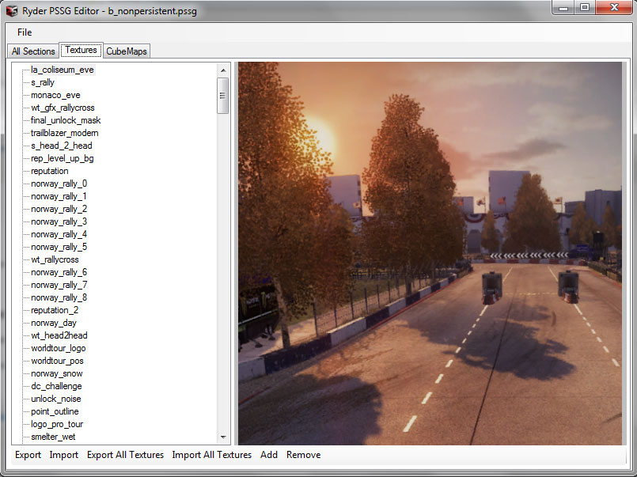637x477 pixels.
Task: Select the final_unlock_mask texture
Action: coord(66,119)
